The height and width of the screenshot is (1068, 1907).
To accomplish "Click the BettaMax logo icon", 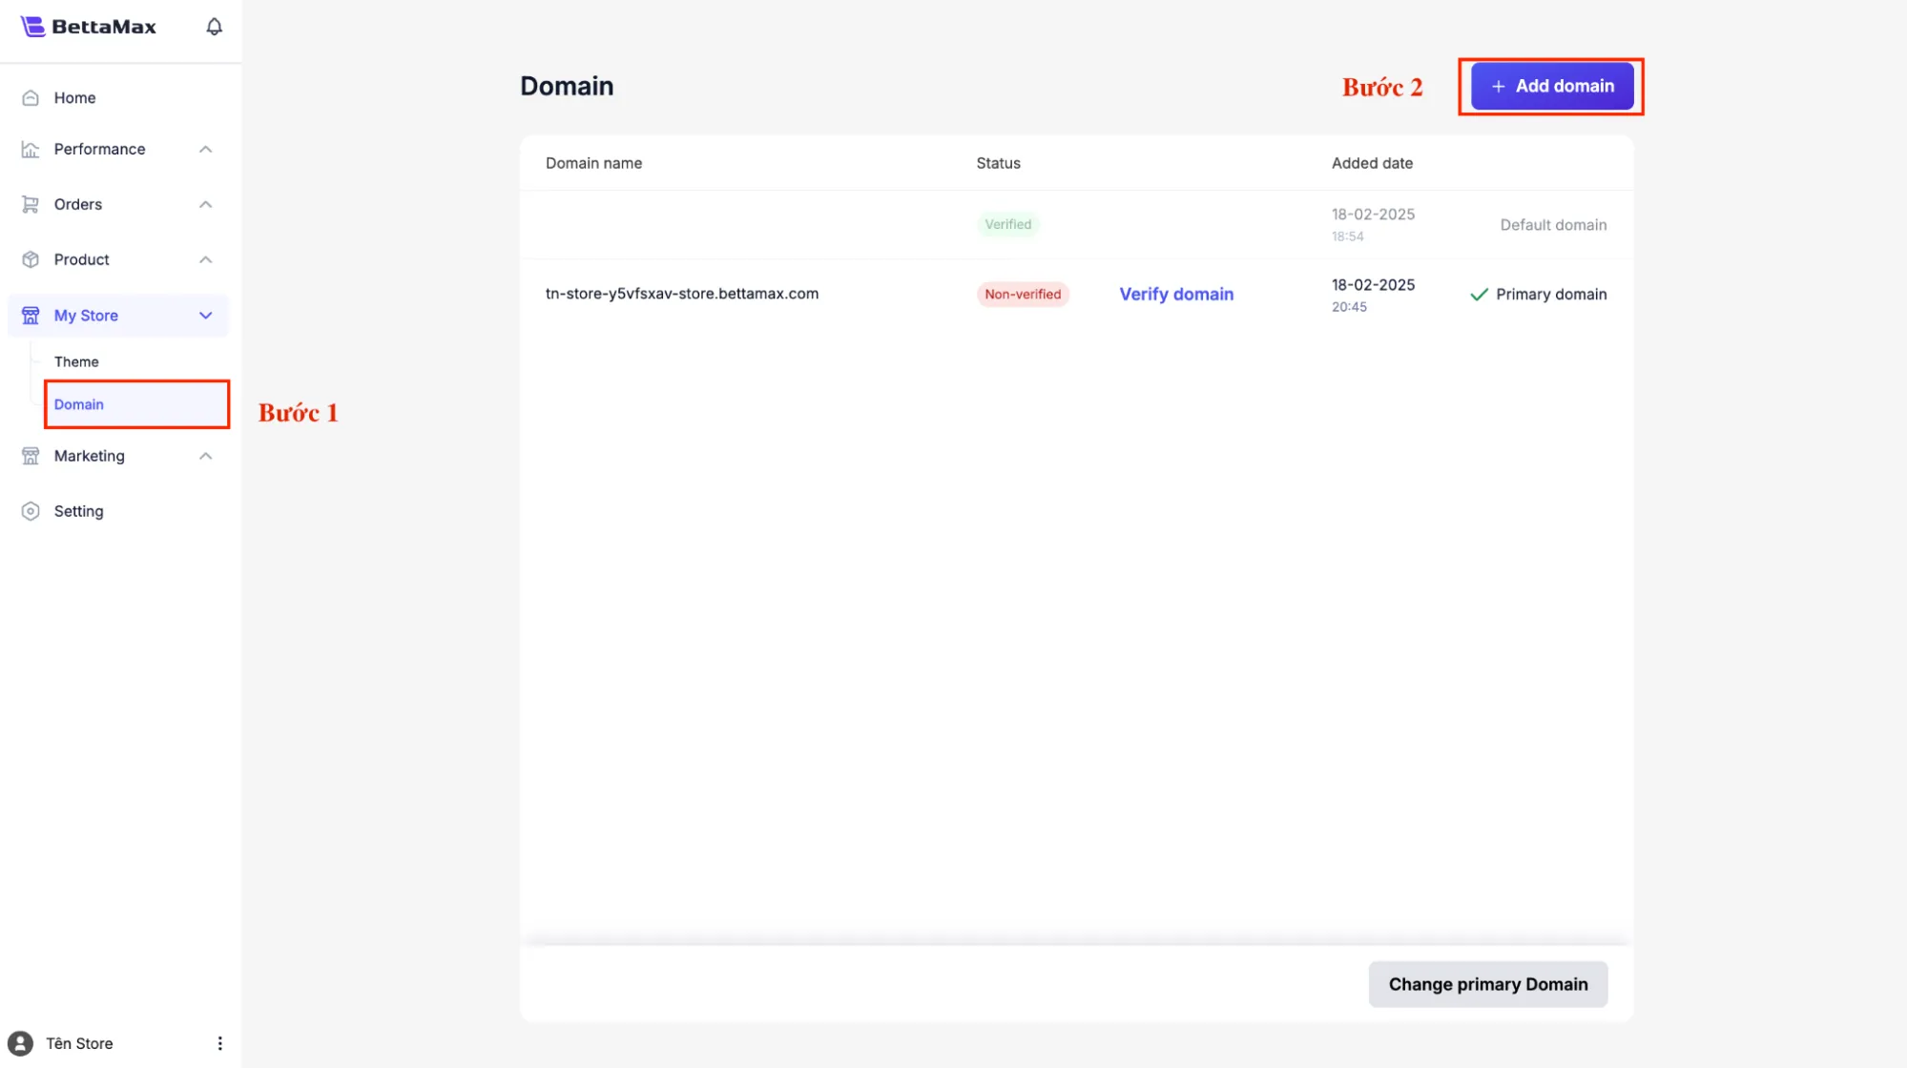I will (32, 27).
